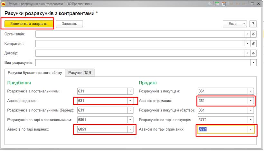Click the help question mark button
Image resolution: width=264 pixels, height=151 pixels.
tap(253, 24)
